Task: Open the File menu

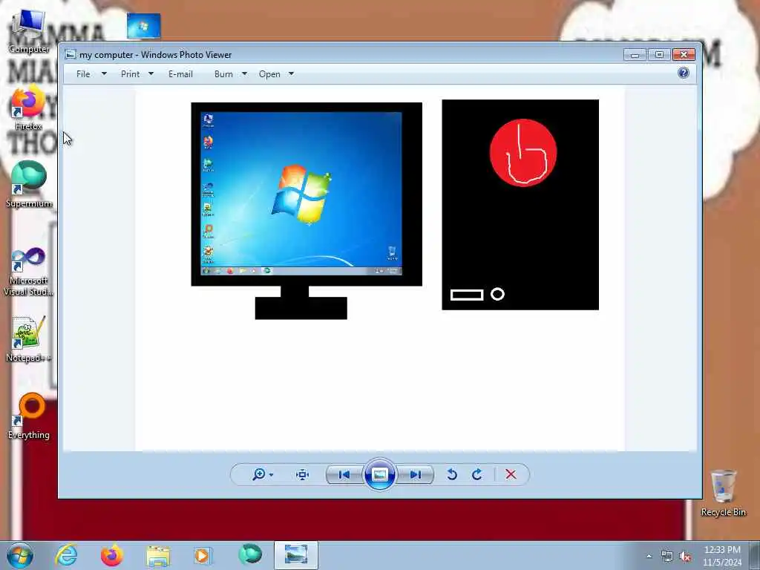Action: click(x=83, y=74)
